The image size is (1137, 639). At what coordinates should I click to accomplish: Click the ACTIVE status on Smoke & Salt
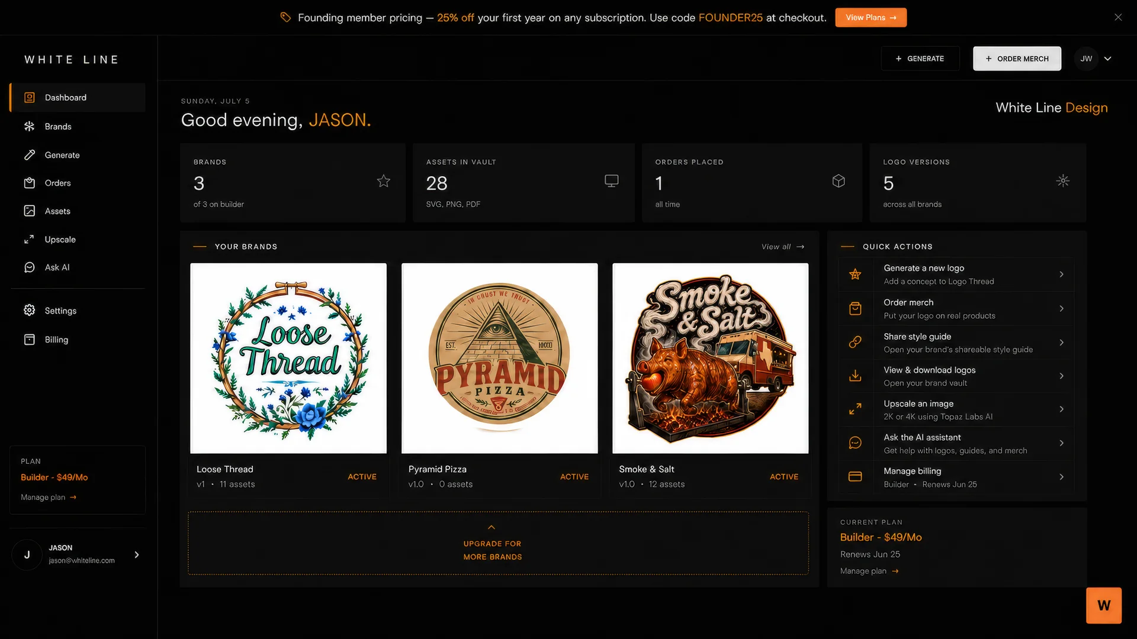784,477
